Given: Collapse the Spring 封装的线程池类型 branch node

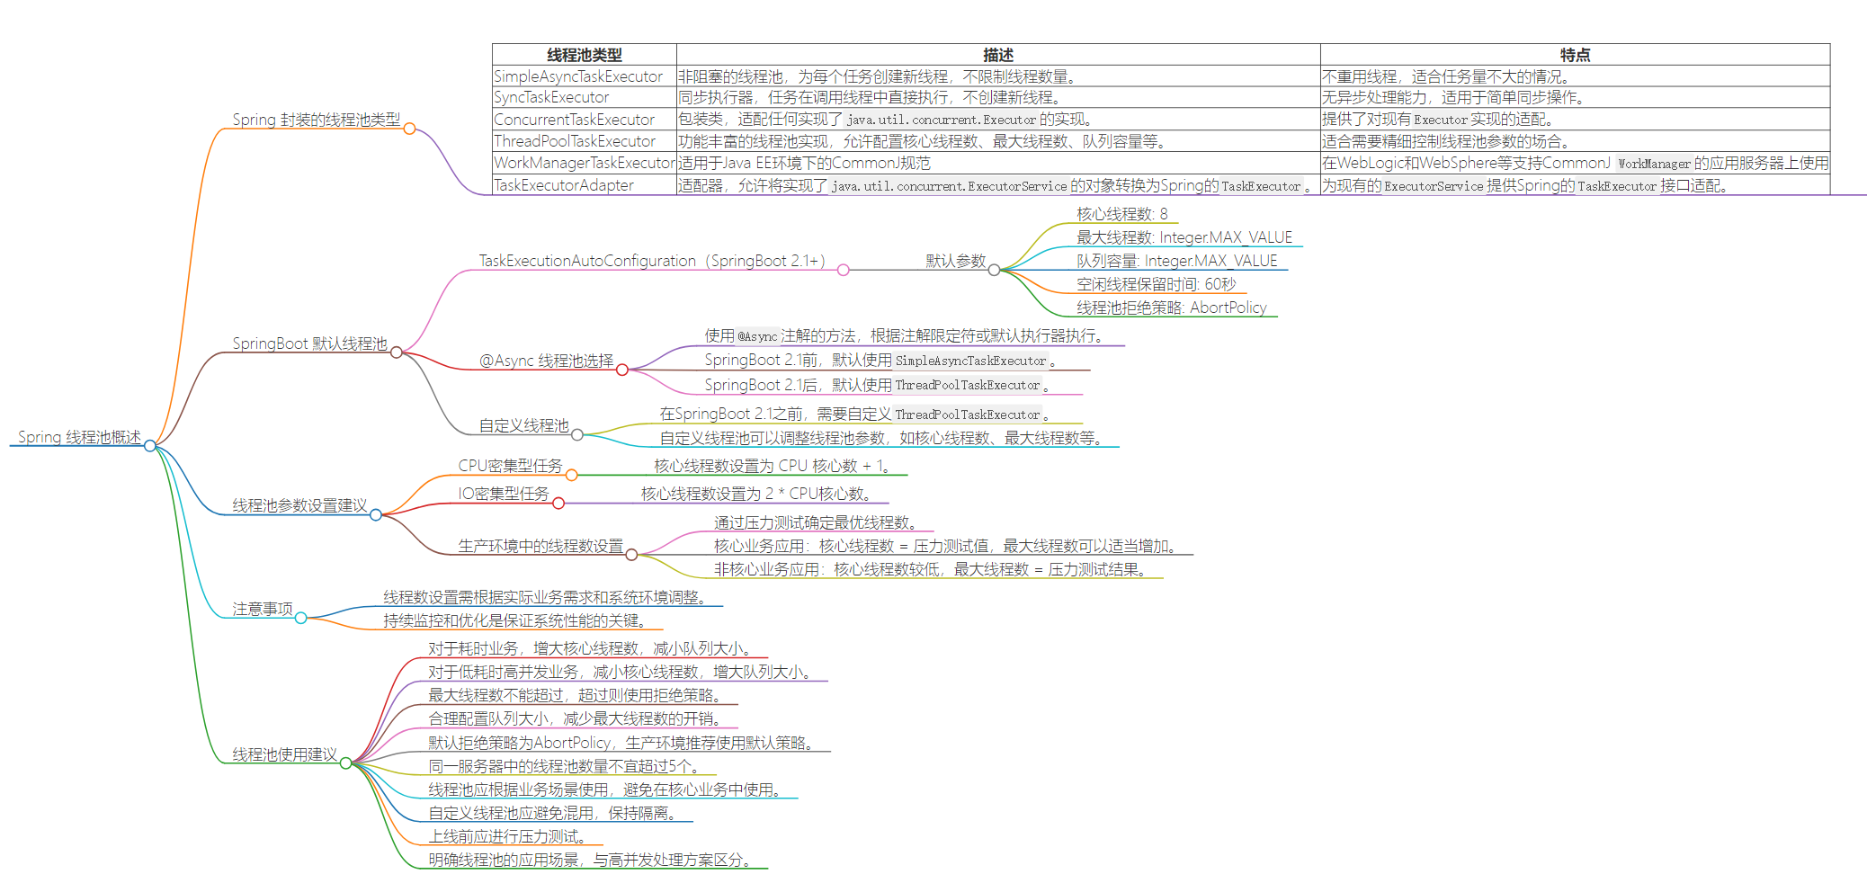Looking at the screenshot, I should (x=409, y=129).
